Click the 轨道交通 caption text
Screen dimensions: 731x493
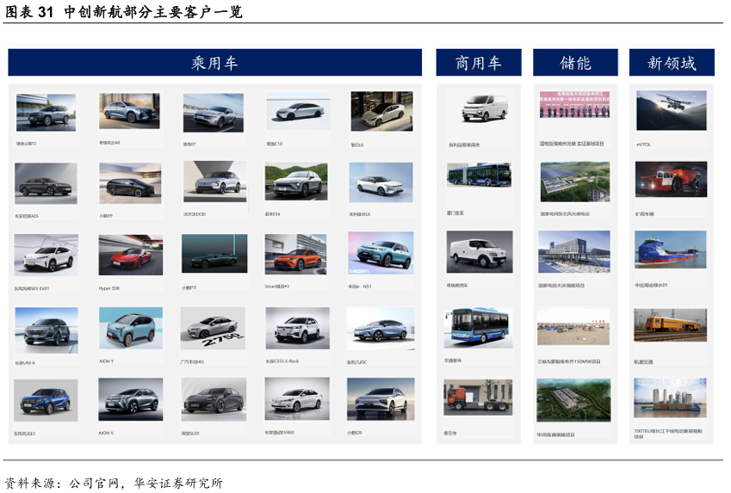pyautogui.click(x=643, y=361)
